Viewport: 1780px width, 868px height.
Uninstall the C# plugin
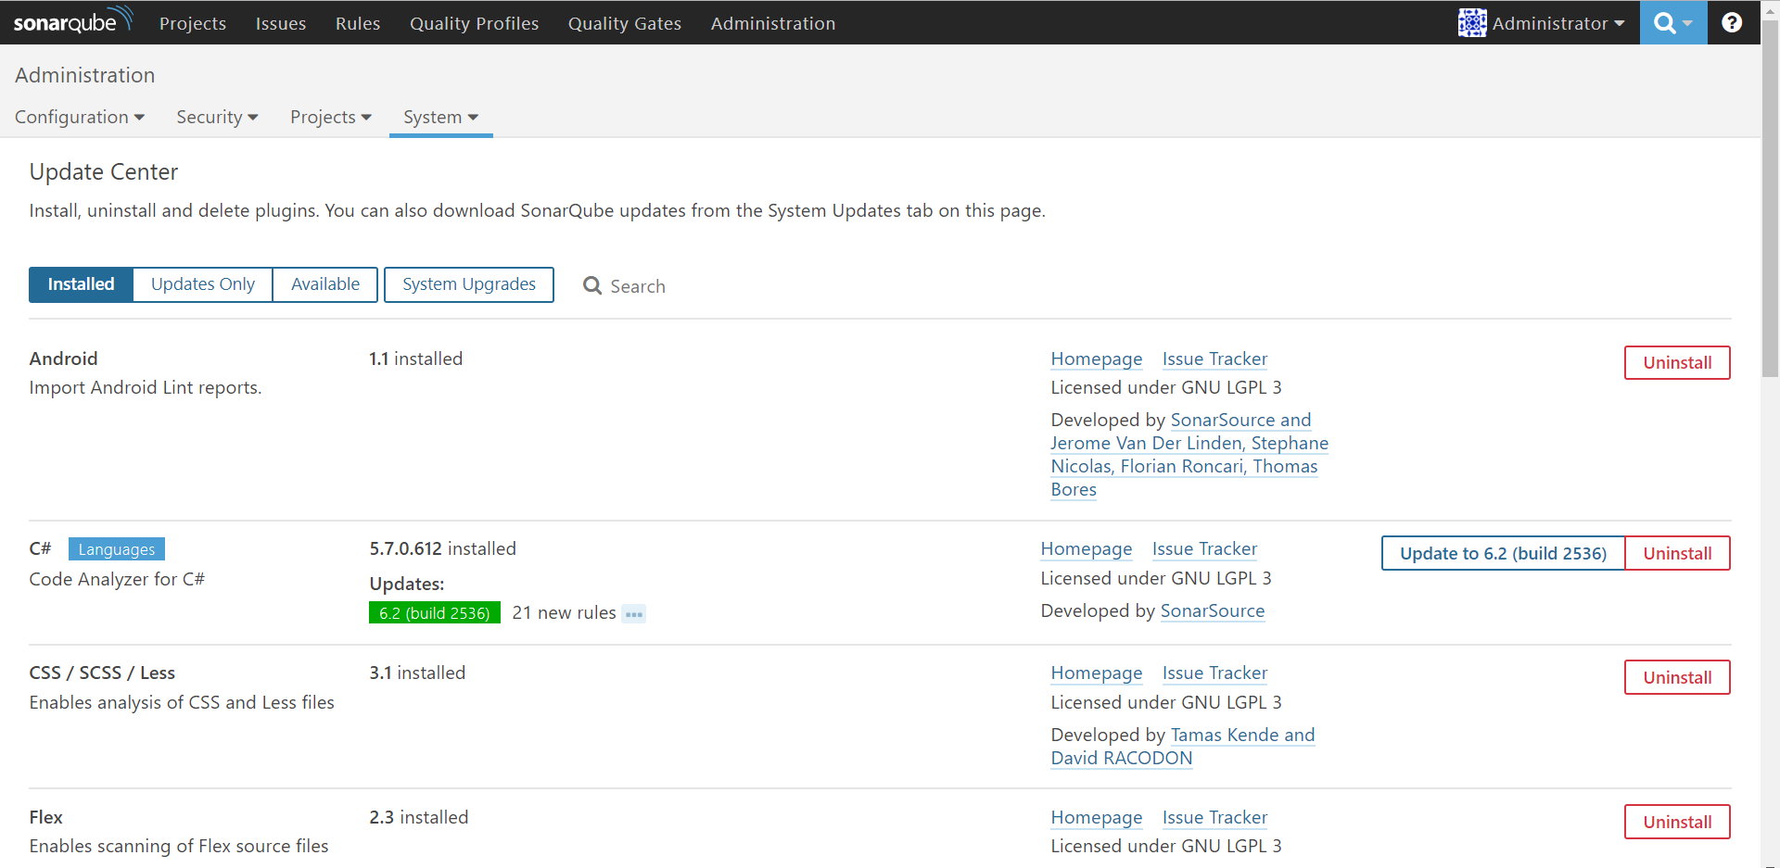click(1677, 553)
